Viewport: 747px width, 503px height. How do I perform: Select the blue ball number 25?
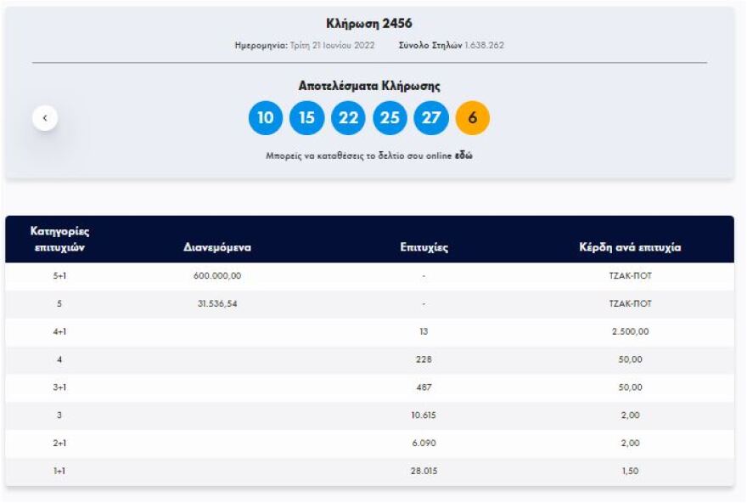[x=390, y=118]
